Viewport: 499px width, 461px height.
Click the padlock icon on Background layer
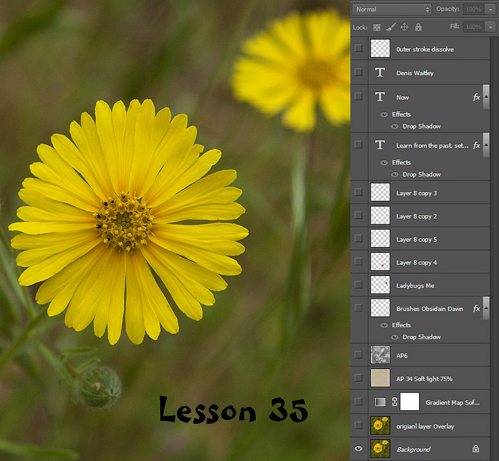tap(475, 449)
